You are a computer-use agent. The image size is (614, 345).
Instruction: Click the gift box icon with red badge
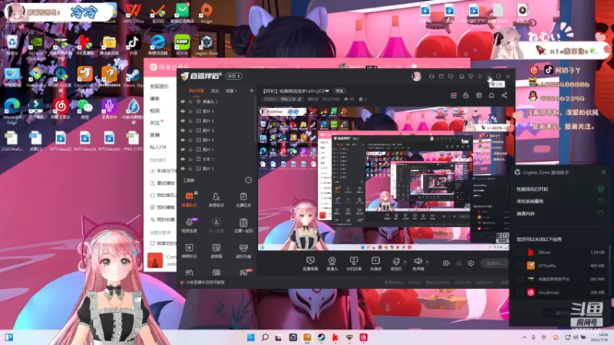[454, 95]
